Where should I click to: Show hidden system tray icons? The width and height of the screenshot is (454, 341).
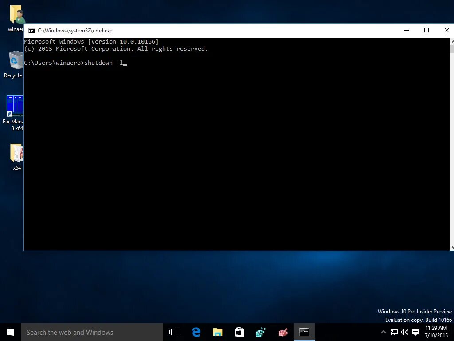click(x=383, y=332)
